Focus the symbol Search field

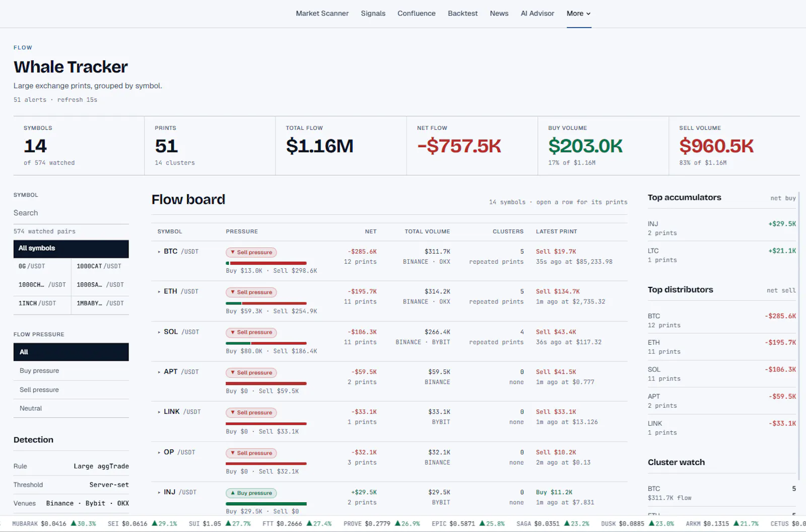[71, 213]
